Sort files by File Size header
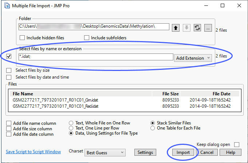Image resolution: width=248 pixels, height=163 pixels. coord(170,94)
